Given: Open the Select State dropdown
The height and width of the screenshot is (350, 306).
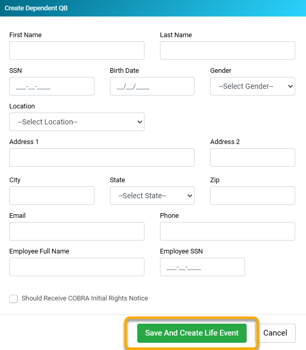Looking at the screenshot, I should tap(152, 196).
